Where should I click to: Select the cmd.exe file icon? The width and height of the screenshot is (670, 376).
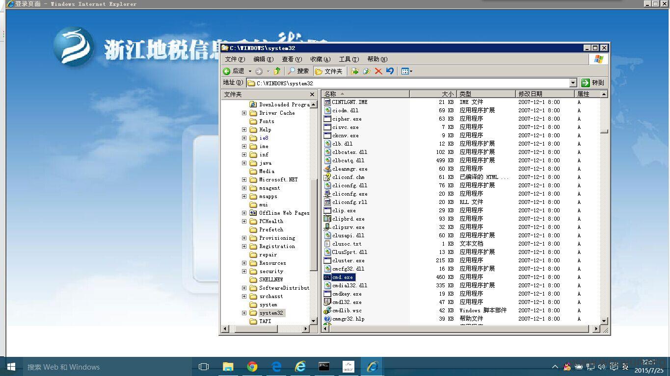point(327,277)
